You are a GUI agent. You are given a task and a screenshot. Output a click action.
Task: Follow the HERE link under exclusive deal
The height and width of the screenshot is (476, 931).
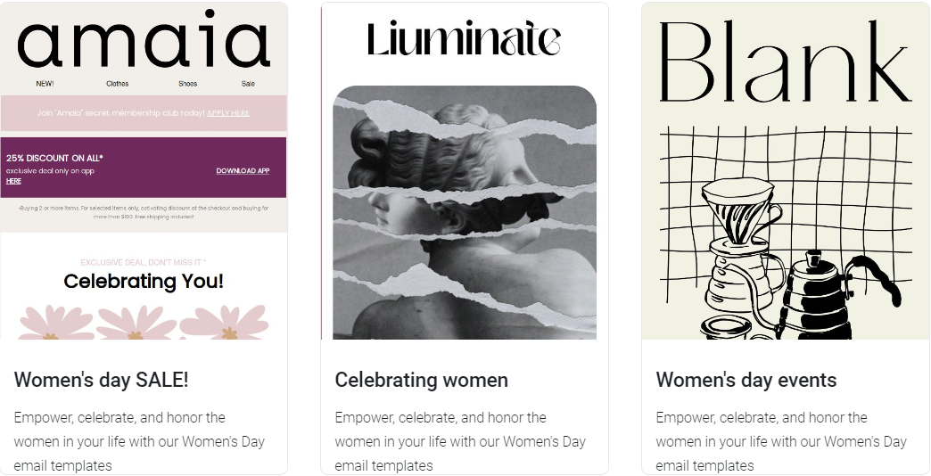coord(13,181)
